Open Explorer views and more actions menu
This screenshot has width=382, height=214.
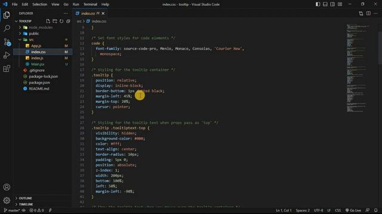coord(66,13)
